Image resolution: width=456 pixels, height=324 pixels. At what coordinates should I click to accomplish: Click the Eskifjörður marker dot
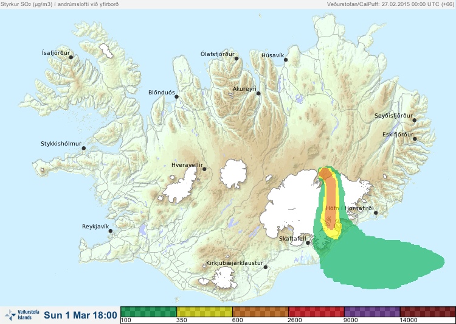coord(415,139)
